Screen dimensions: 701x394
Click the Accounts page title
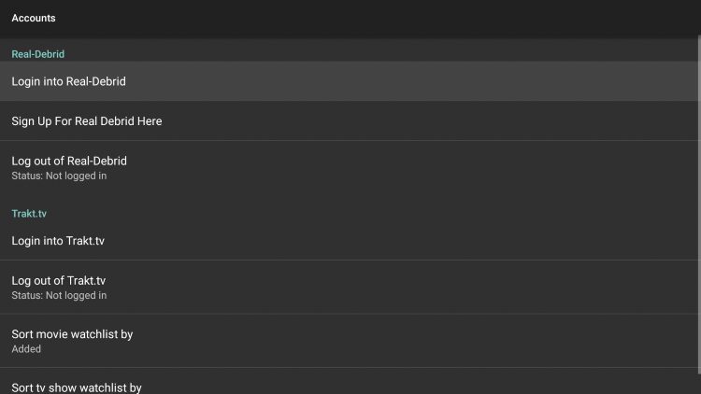pos(34,19)
